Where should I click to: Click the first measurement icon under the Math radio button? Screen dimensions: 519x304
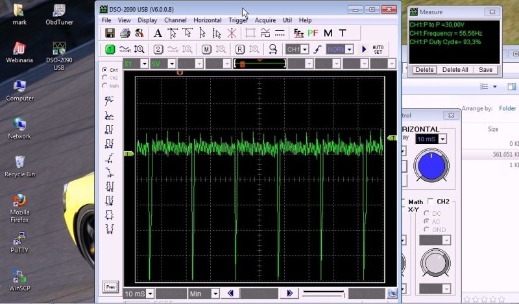coord(109,100)
